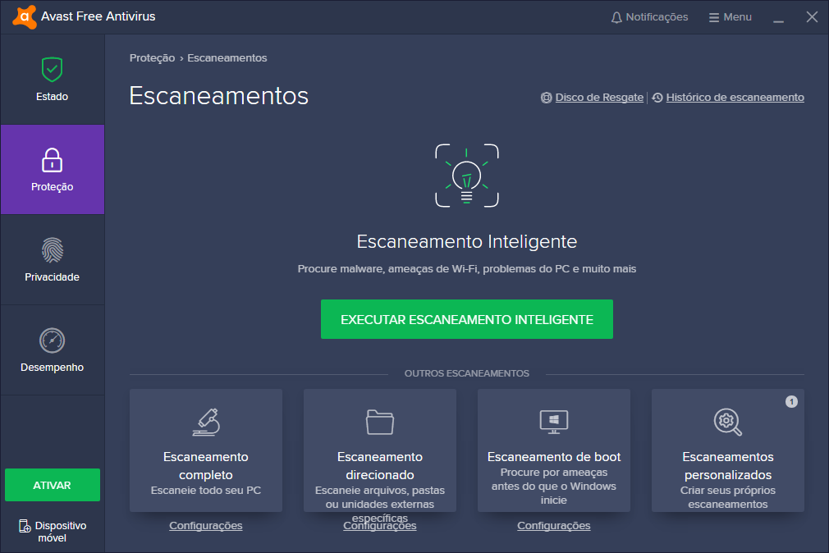829x553 pixels.
Task: Open the Notificações menu text
Action: [x=657, y=17]
